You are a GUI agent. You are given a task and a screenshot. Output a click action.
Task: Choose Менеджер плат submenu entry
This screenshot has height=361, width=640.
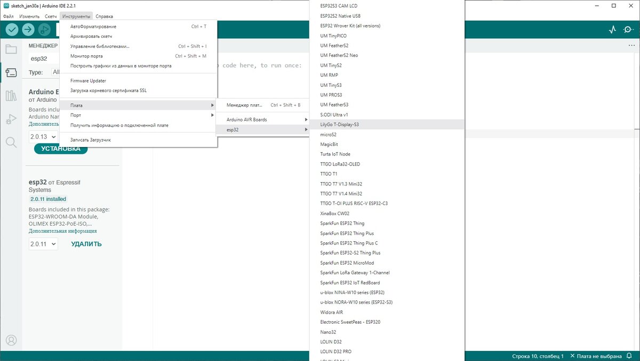click(262, 105)
